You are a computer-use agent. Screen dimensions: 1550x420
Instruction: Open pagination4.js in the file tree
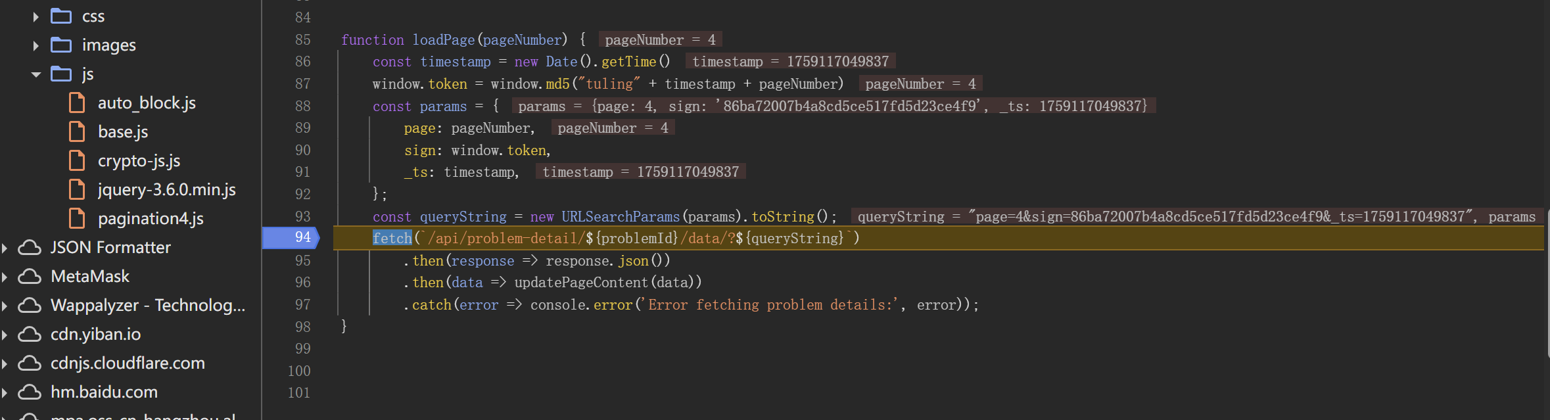(151, 219)
